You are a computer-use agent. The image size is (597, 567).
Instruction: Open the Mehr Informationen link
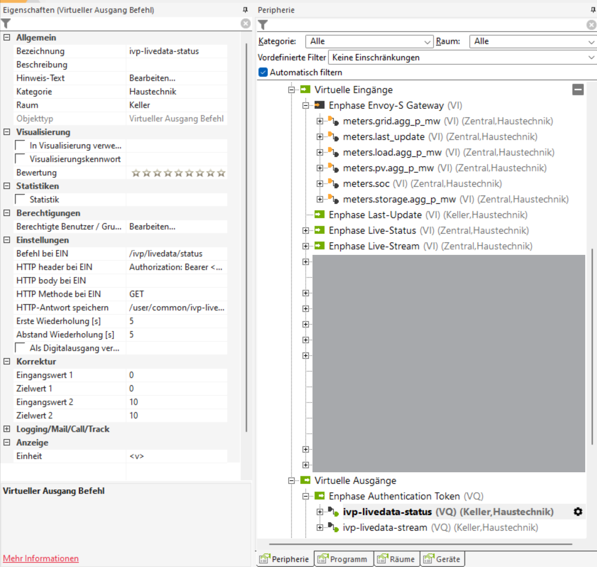coord(41,558)
